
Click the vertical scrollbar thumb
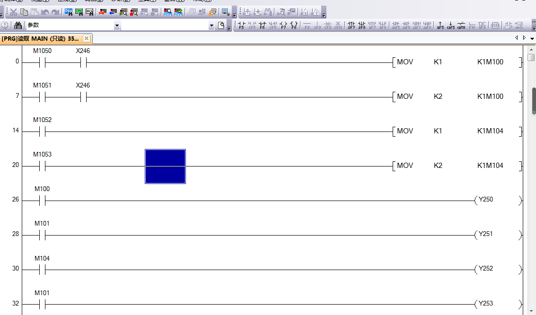pyautogui.click(x=534, y=101)
